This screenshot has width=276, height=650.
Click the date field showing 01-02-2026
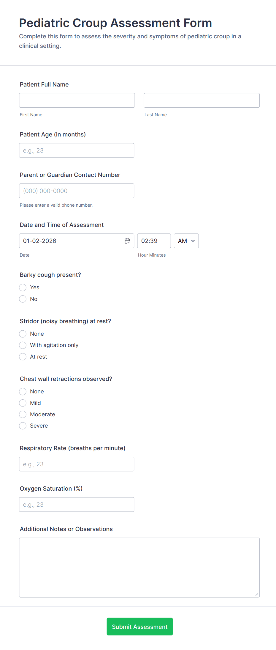[x=71, y=241]
